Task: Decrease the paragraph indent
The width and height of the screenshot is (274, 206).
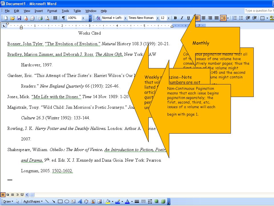Action: (248, 18)
